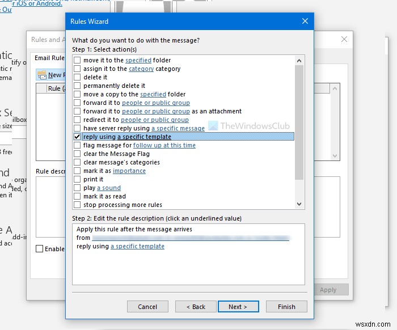Click New Rule icon in Rules and Alerts window
Image resolution: width=397 pixels, height=330 pixels.
pyautogui.click(x=42, y=75)
